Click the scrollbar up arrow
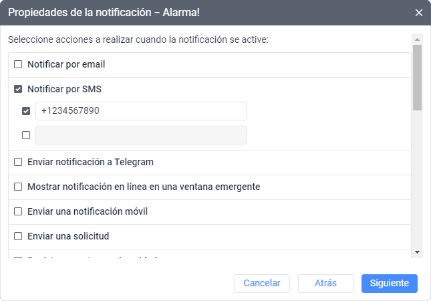This screenshot has width=431, height=301. [418, 39]
